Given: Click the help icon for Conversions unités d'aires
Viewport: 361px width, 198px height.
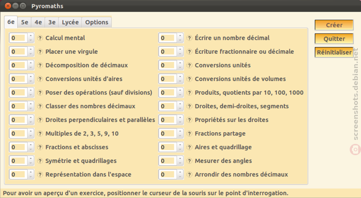Looking at the screenshot, I should (x=40, y=79).
